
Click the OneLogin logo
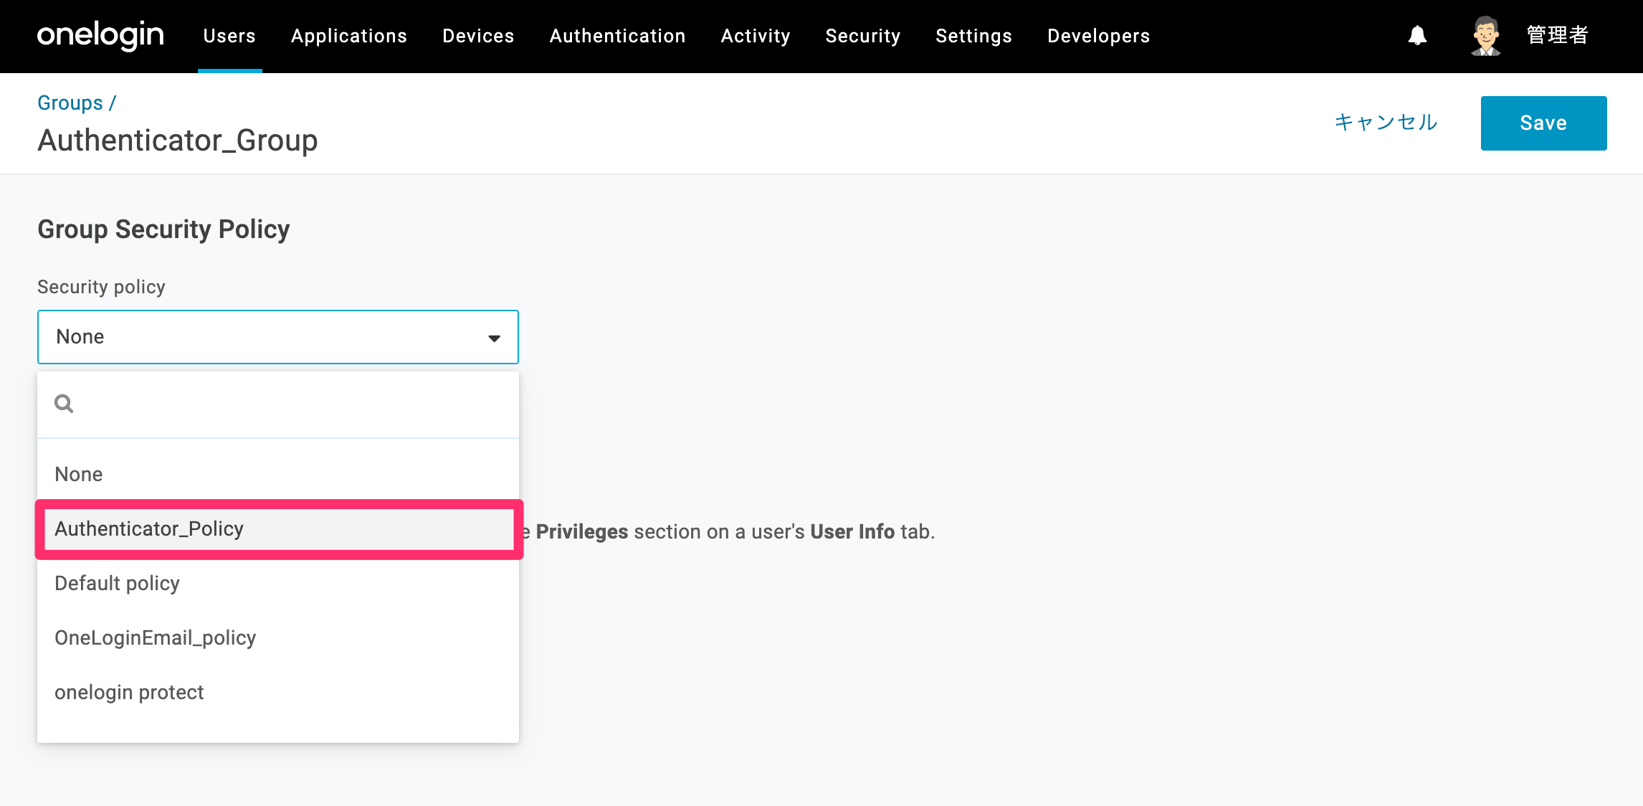click(100, 36)
